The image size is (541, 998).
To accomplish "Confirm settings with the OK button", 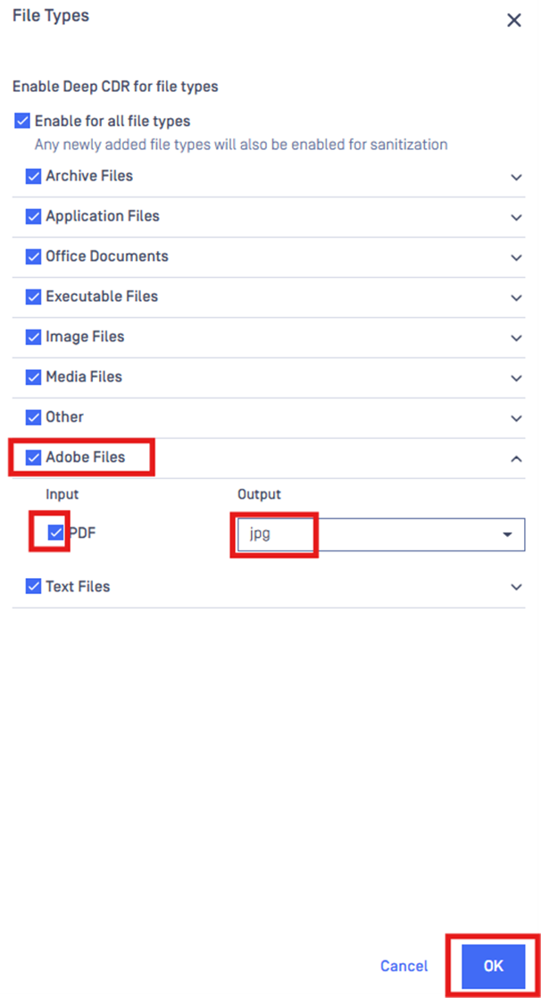I will click(494, 966).
